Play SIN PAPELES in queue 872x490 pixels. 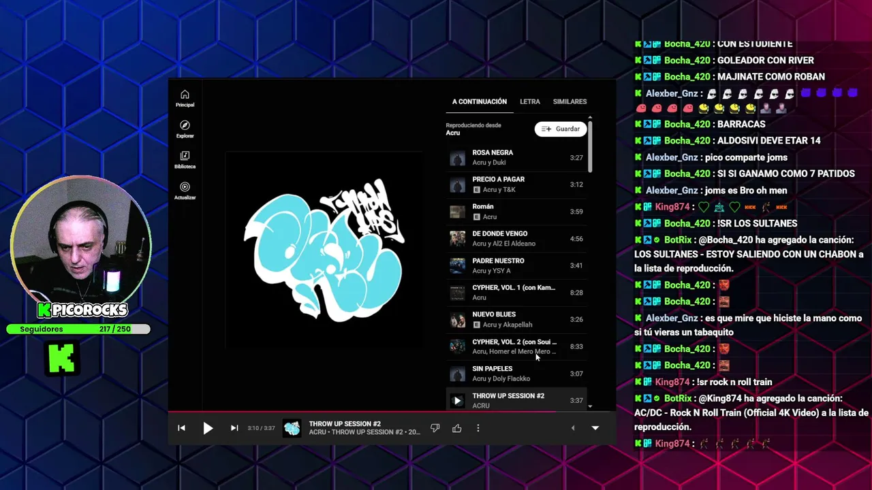pos(516,374)
